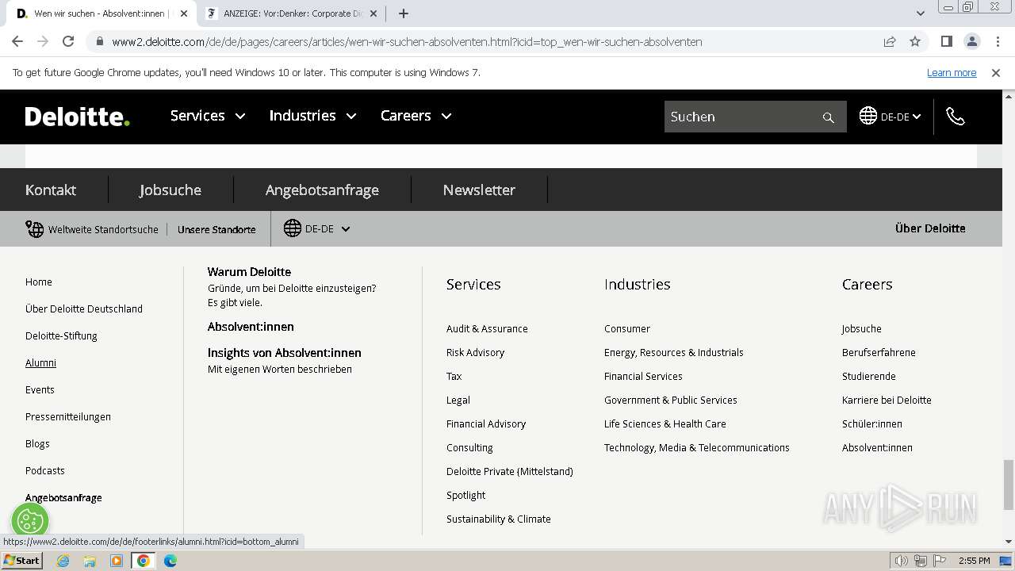Click the Über Deloitte link

coord(930,228)
